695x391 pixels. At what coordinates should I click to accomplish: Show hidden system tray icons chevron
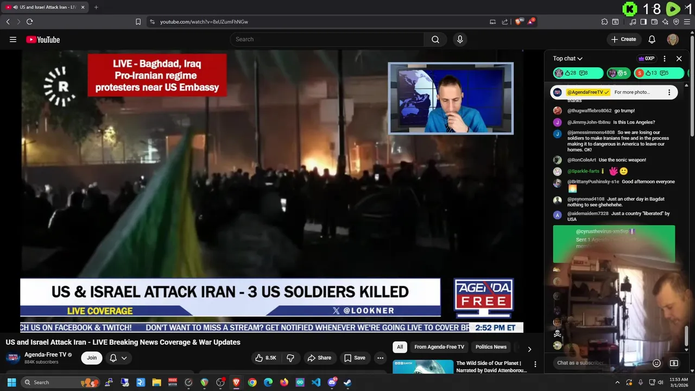coord(617,382)
